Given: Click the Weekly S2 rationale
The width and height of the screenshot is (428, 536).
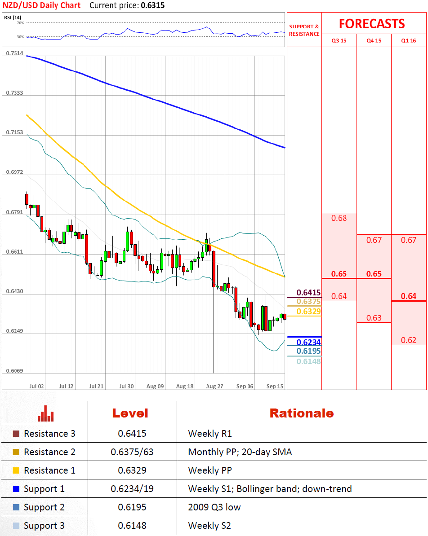Looking at the screenshot, I should [210, 526].
